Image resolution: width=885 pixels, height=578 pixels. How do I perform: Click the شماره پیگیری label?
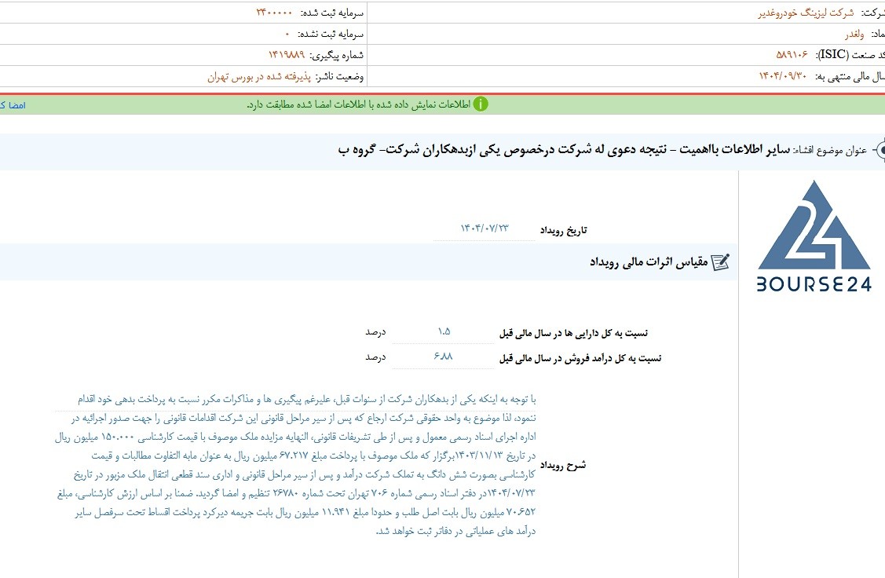336,55
